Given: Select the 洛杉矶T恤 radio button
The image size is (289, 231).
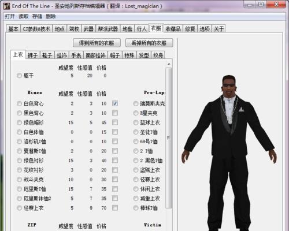Looking at the screenshot, I should coord(19,141).
